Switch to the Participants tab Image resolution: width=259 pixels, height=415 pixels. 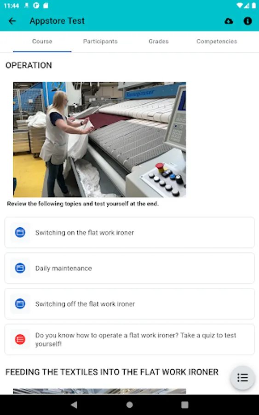coord(100,41)
